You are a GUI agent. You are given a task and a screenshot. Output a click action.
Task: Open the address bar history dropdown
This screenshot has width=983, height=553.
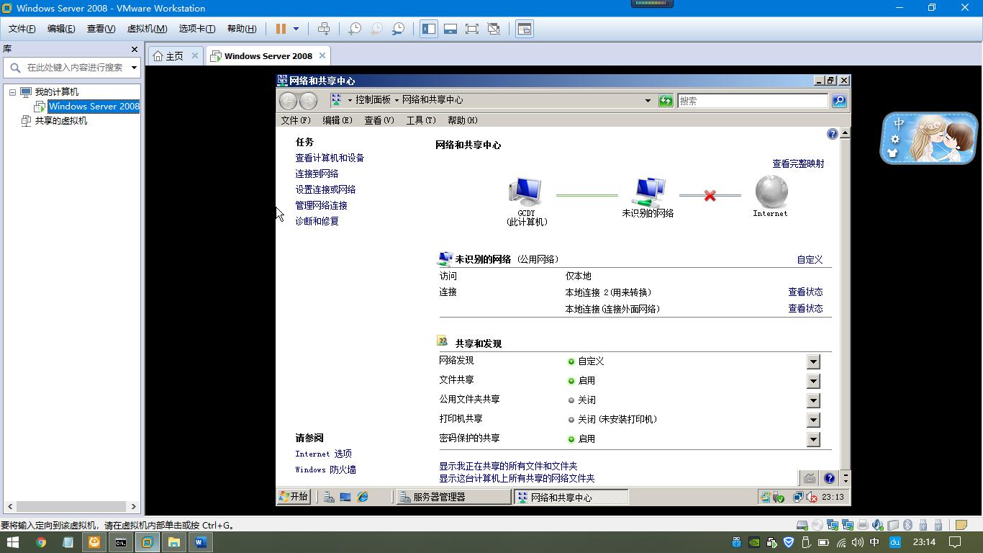648,101
